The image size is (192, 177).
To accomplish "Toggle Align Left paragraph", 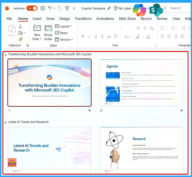I will [162, 36].
